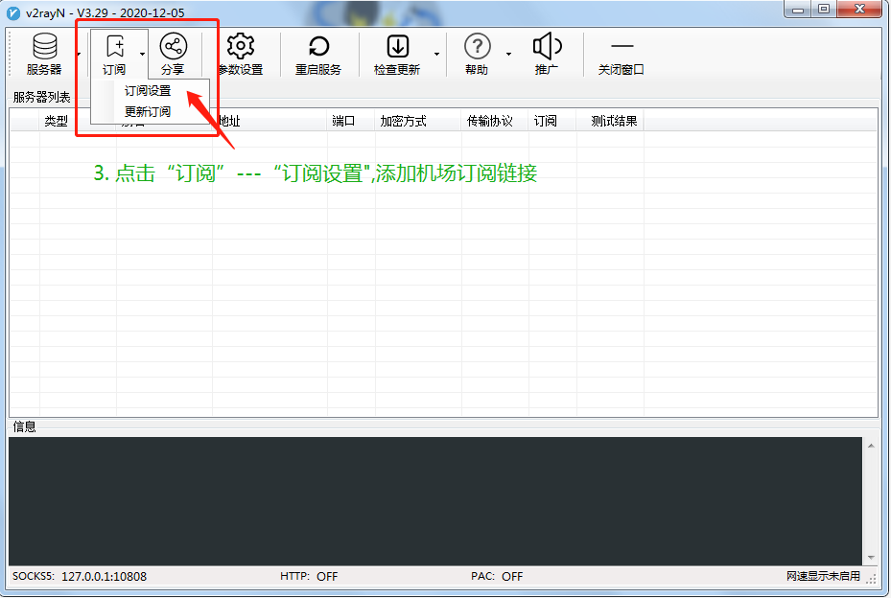Expand the dropdown arrow beside 服务器

pyautogui.click(x=79, y=54)
